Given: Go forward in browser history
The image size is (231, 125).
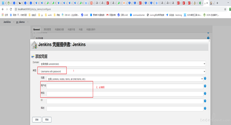Looking at the screenshot, I should 7,9.
